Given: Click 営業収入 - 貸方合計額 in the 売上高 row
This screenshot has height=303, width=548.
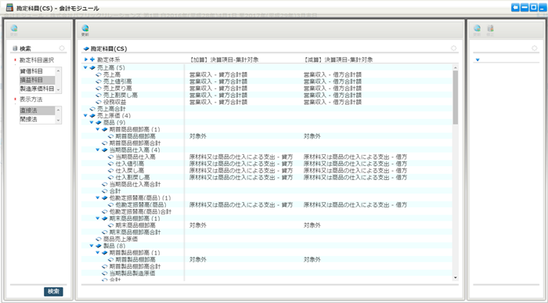Looking at the screenshot, I should click(x=218, y=75).
